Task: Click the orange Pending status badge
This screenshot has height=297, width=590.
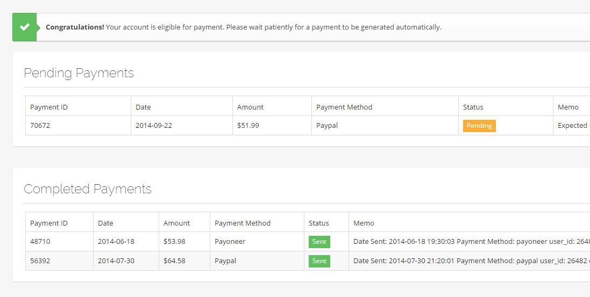Action: click(x=479, y=126)
